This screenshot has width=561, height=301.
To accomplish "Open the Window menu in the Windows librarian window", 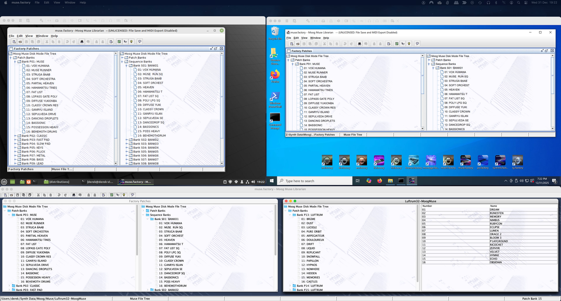I will coord(315,38).
